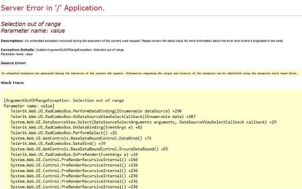Click the PreRenderRecursiveInternal() +166 stack line
The width and height of the screenshot is (302, 189).
coord(74,160)
